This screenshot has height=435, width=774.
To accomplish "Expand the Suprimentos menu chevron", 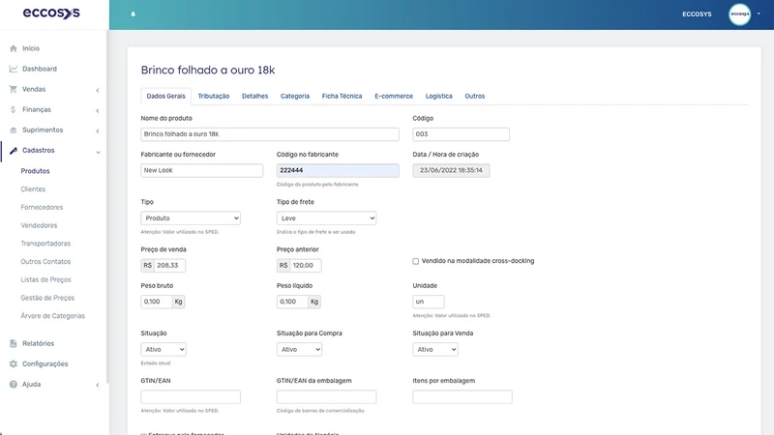I will tap(98, 131).
